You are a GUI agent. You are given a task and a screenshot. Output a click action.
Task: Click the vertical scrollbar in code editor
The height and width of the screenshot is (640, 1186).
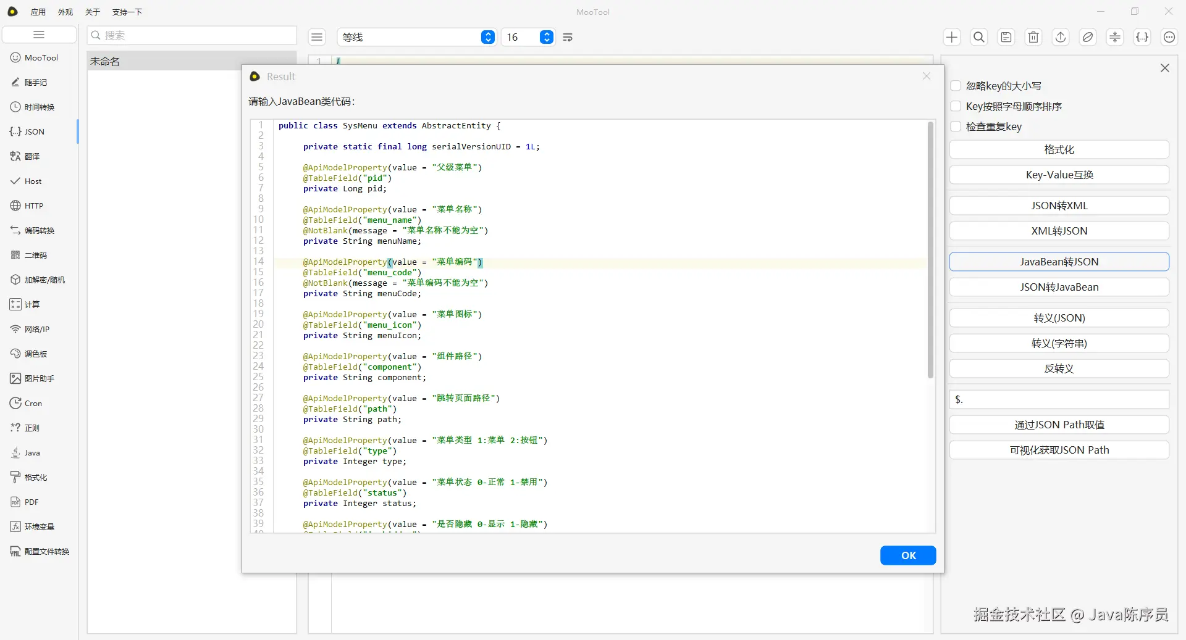pos(930,250)
